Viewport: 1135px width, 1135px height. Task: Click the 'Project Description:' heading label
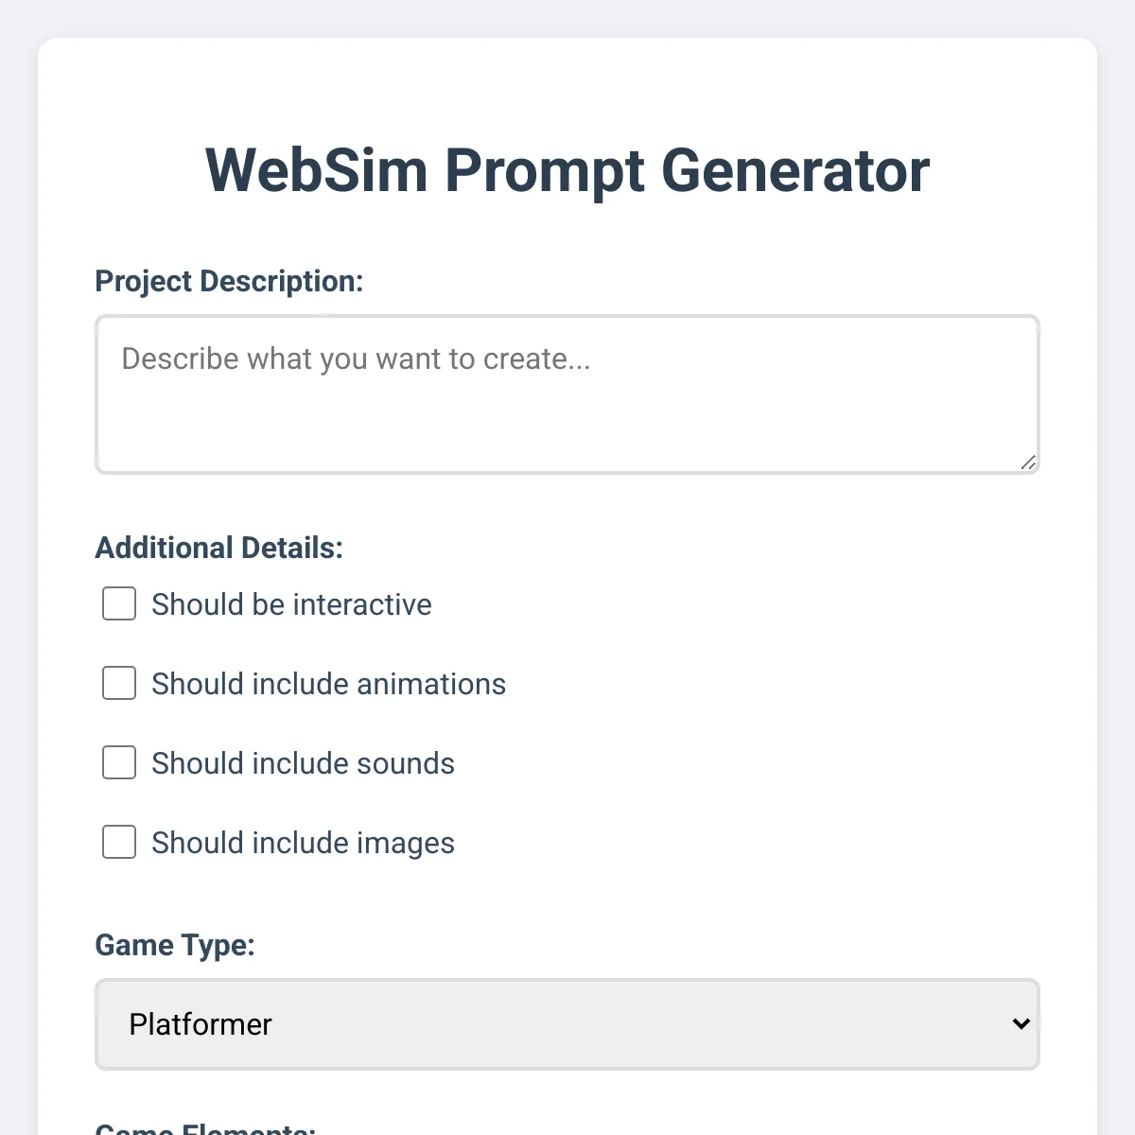coord(229,281)
